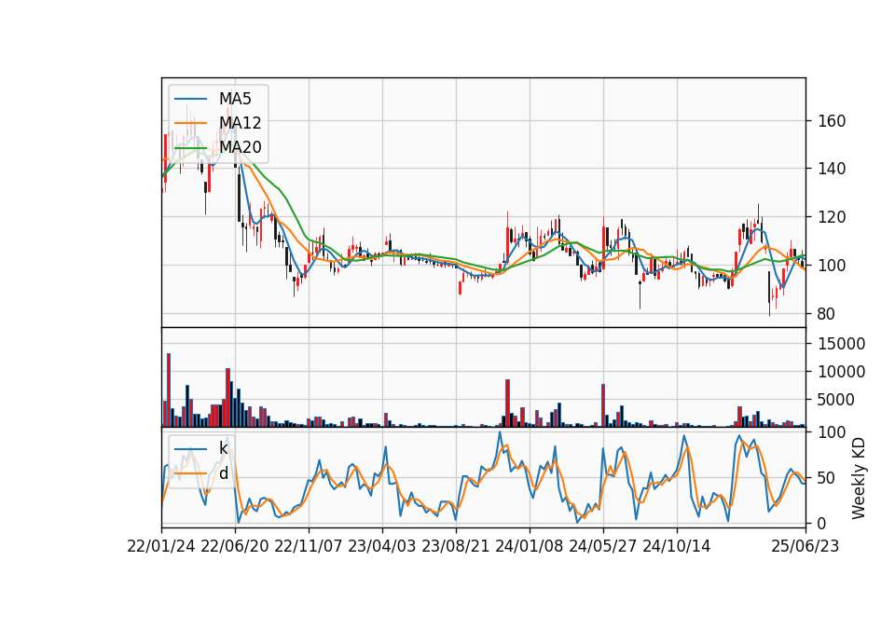This screenshot has width=895, height=643.
Task: Click the 25/06/23 date label
Action: click(x=805, y=546)
